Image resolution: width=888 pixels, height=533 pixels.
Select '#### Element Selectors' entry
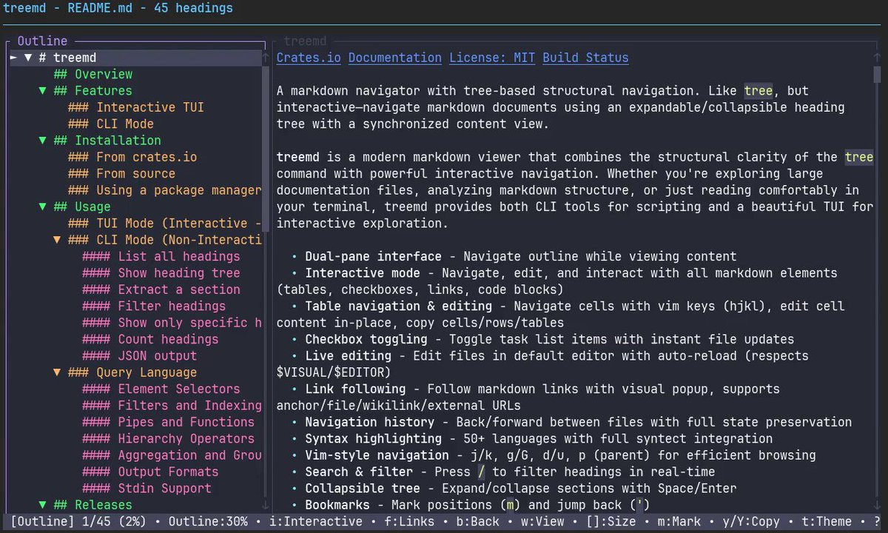point(161,389)
